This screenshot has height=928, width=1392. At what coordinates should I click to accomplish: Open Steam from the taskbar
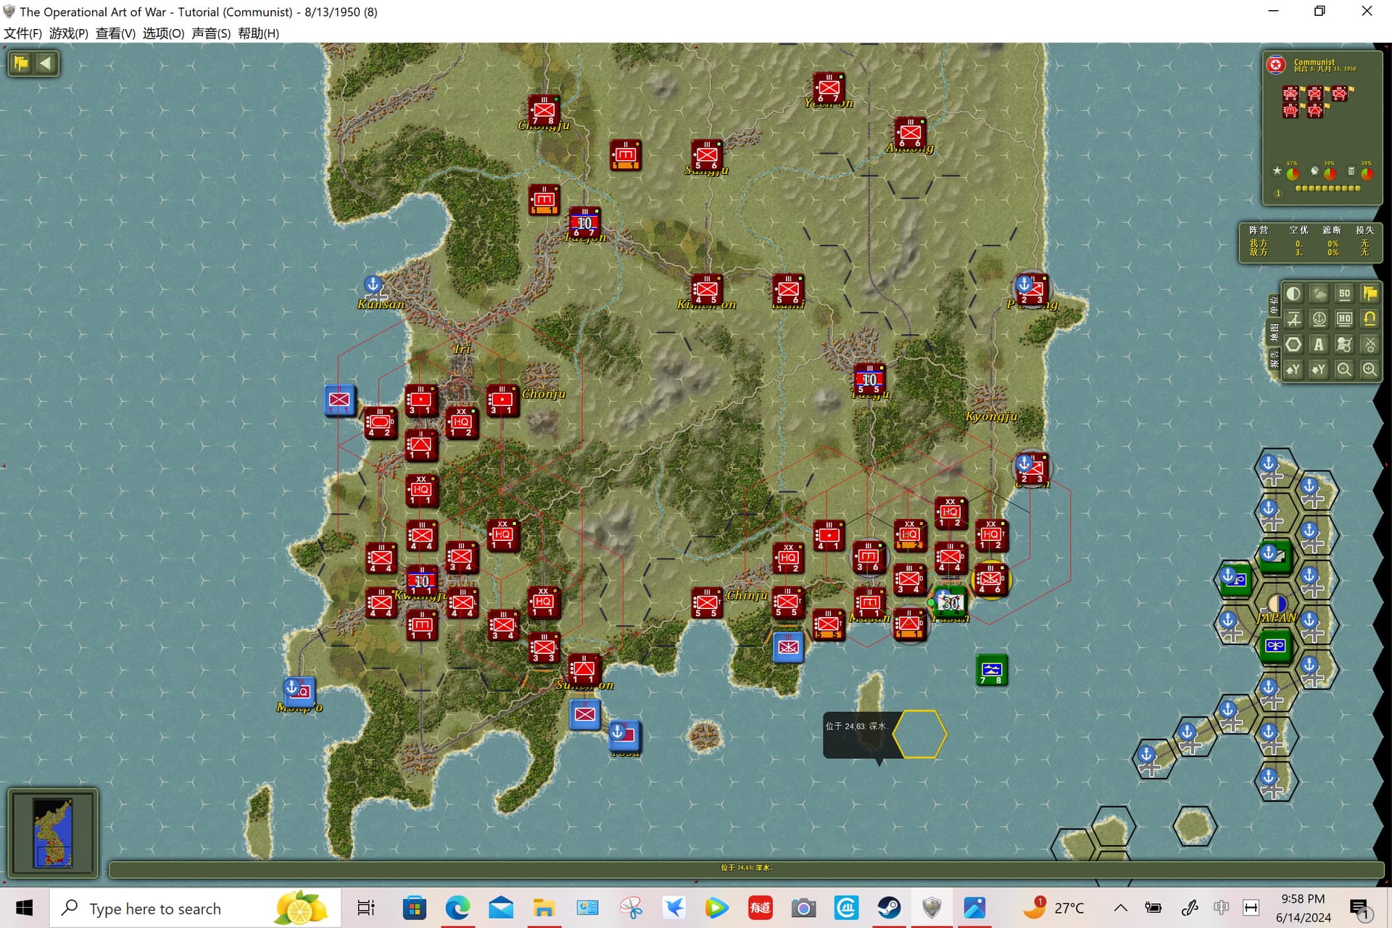(889, 908)
